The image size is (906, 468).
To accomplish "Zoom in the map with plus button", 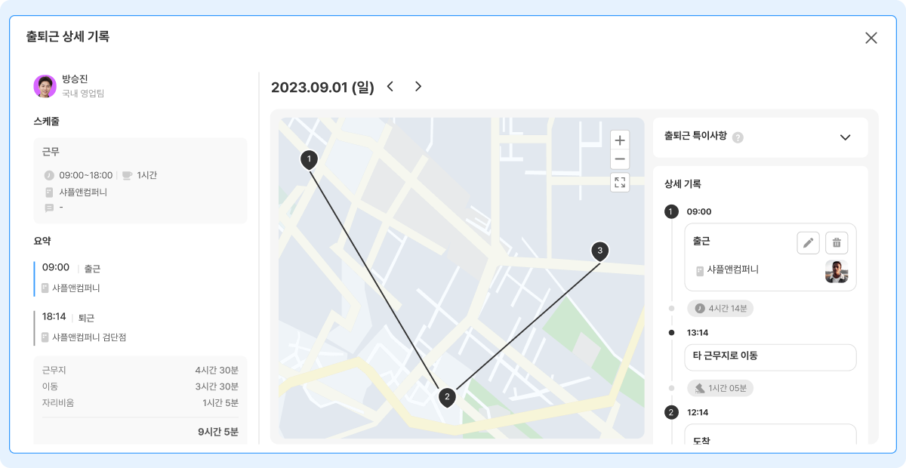I will 620,140.
